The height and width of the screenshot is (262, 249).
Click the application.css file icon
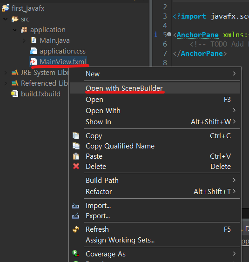(34, 51)
